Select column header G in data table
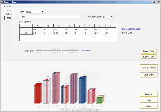This screenshot has height=112, width=161. (100, 26)
